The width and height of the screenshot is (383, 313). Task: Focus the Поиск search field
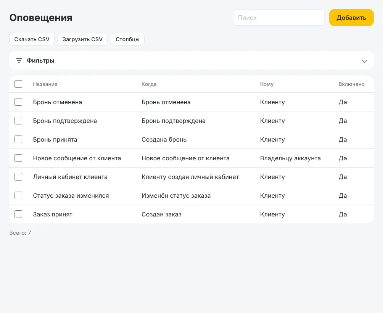279,18
